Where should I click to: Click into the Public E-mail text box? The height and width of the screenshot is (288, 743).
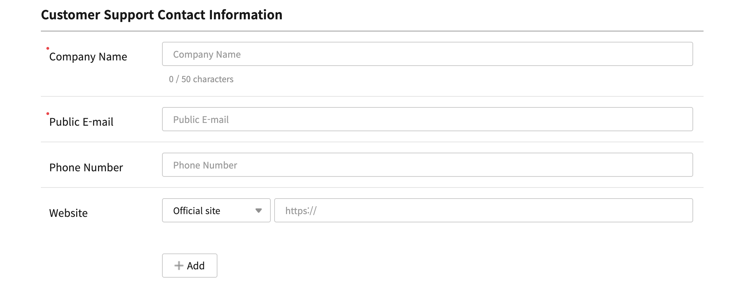click(x=427, y=119)
